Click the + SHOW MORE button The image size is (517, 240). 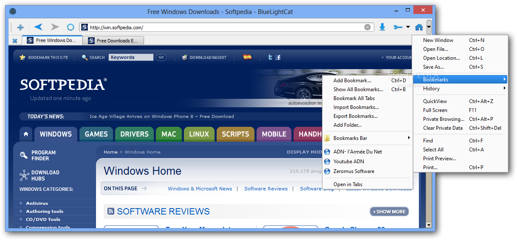389,212
